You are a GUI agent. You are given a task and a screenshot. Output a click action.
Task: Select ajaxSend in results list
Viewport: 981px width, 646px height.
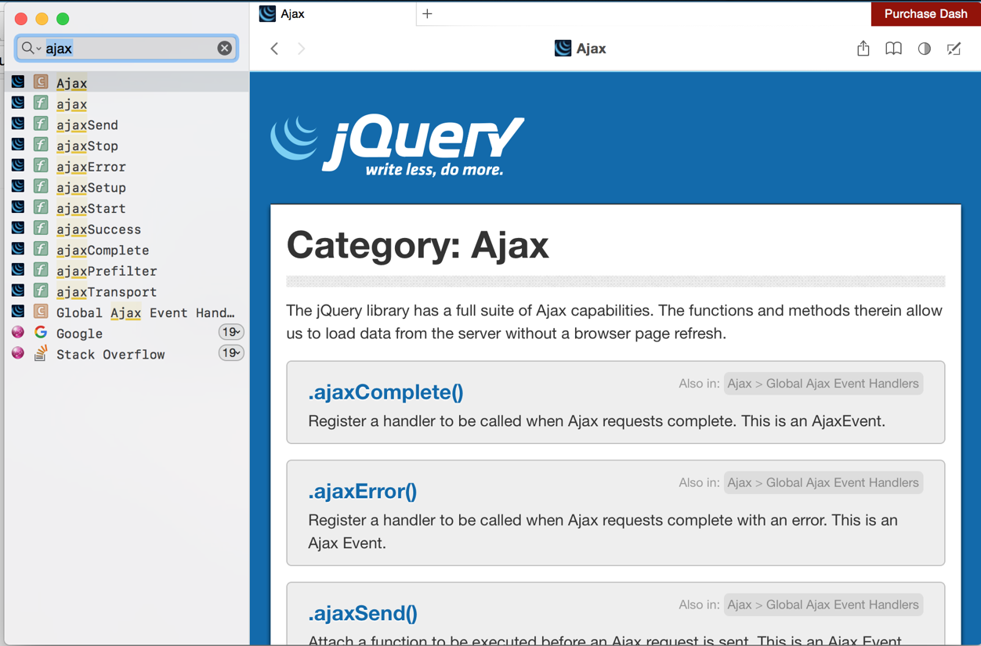click(x=126, y=125)
